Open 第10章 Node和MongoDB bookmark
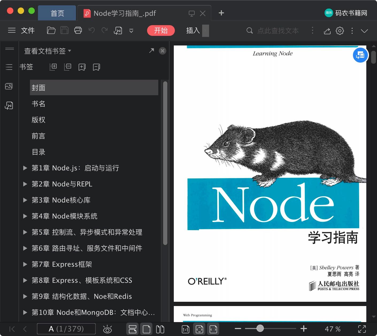The width and height of the screenshot is (377, 336). pos(93,312)
